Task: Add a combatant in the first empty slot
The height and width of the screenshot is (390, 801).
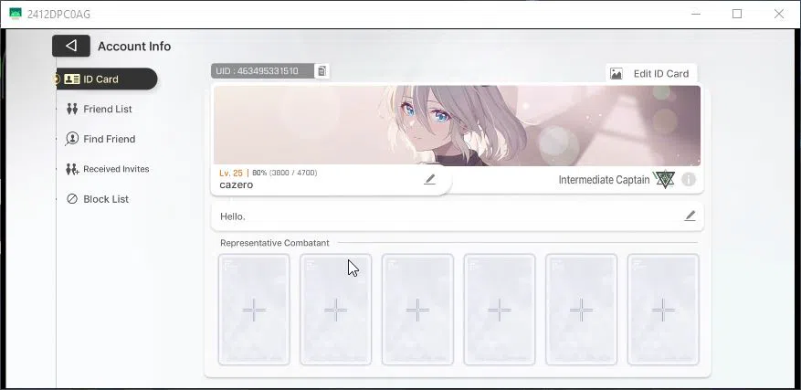Action: click(x=254, y=310)
